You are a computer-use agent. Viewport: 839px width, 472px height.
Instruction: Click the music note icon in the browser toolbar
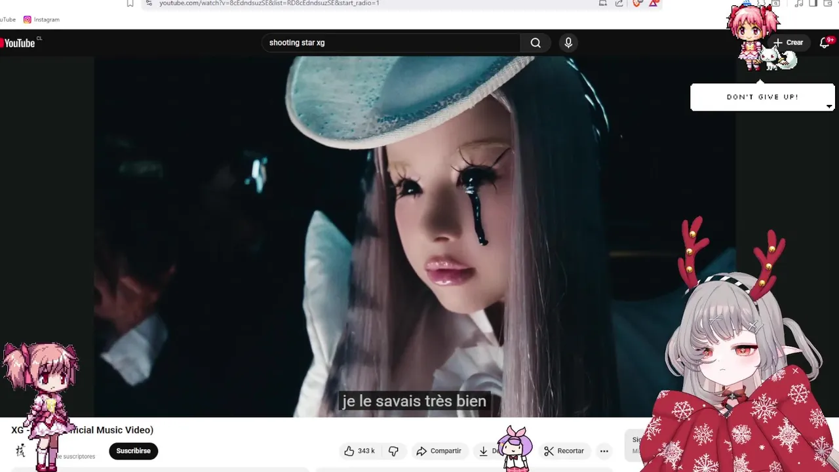tap(798, 3)
